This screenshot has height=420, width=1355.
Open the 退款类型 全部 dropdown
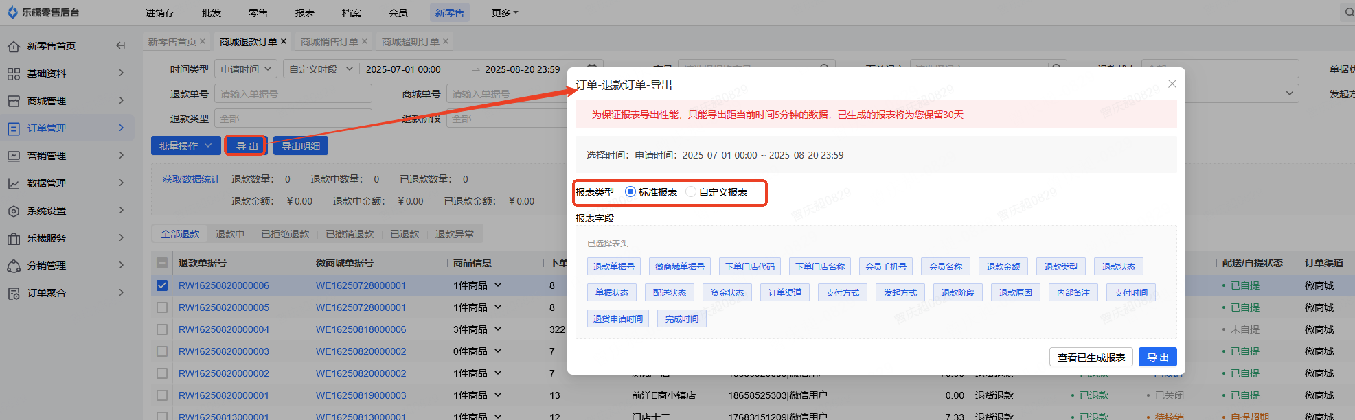(x=293, y=119)
